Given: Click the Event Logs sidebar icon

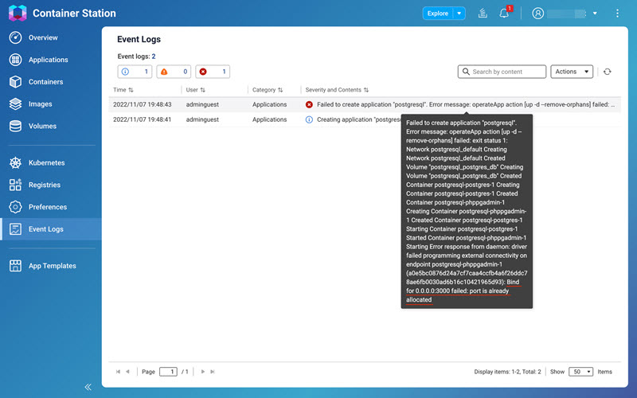Looking at the screenshot, I should [15, 229].
